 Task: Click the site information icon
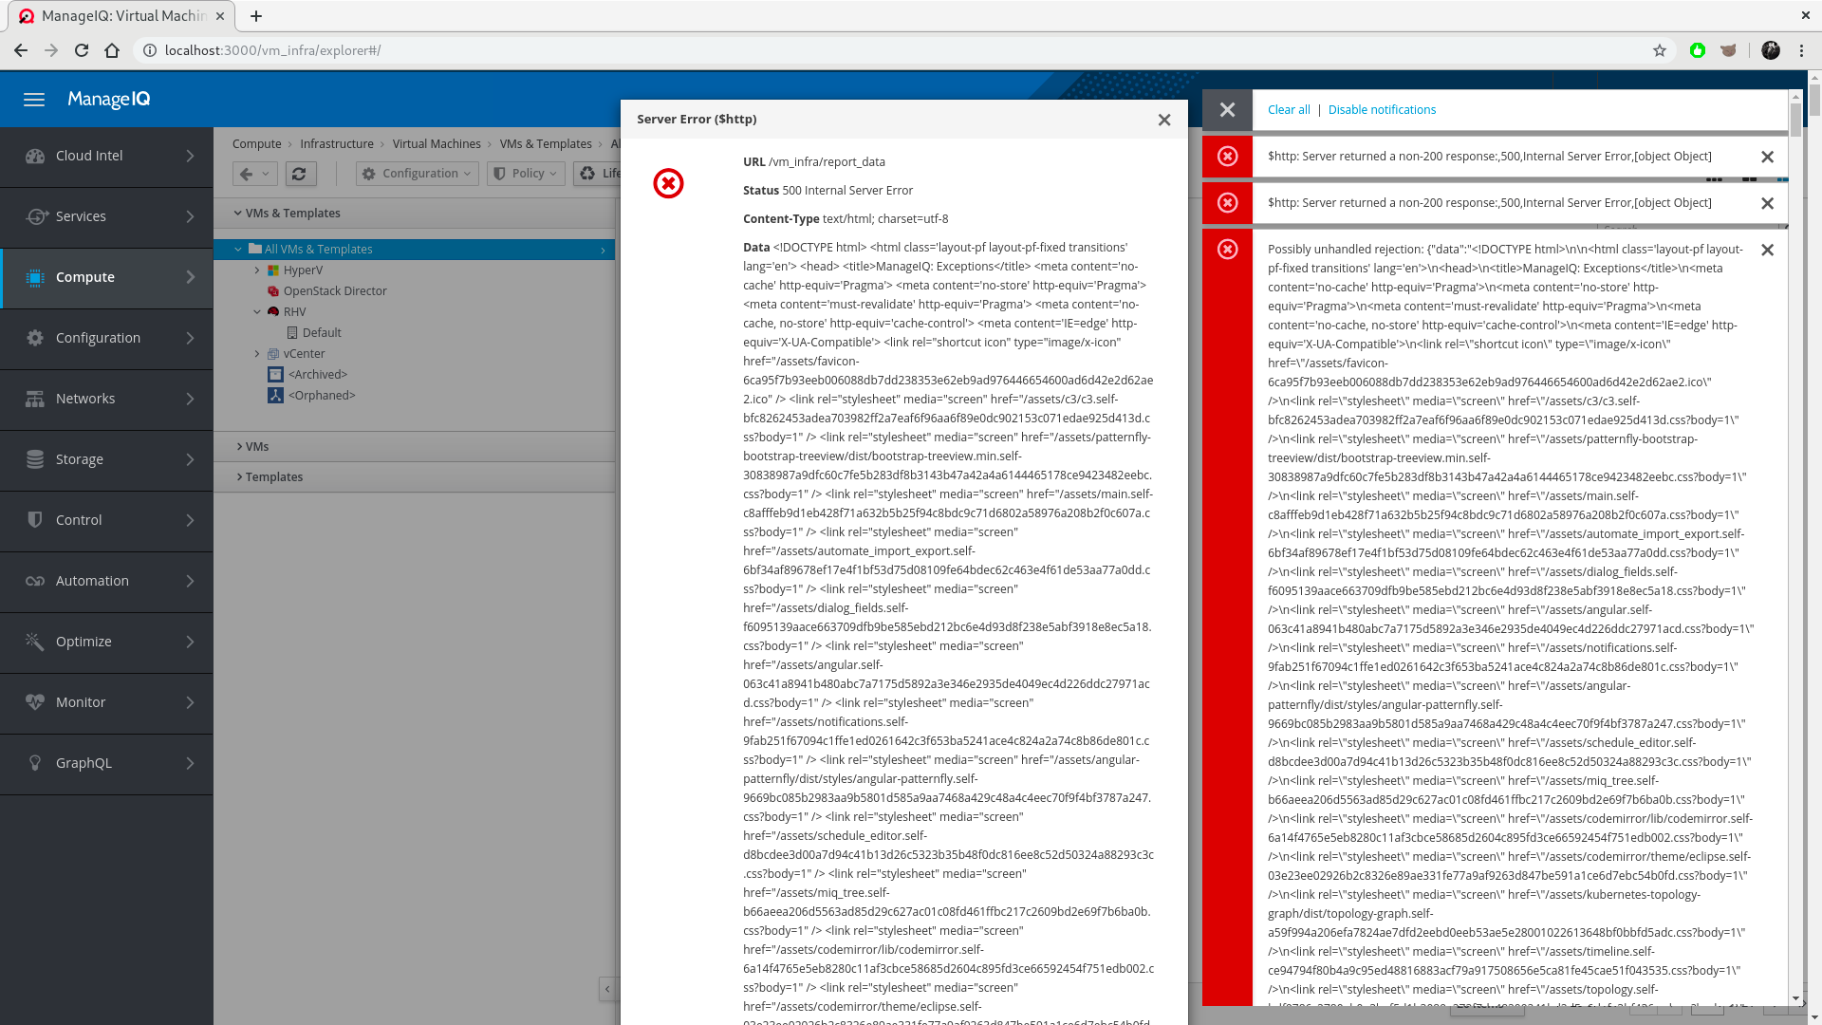click(150, 50)
